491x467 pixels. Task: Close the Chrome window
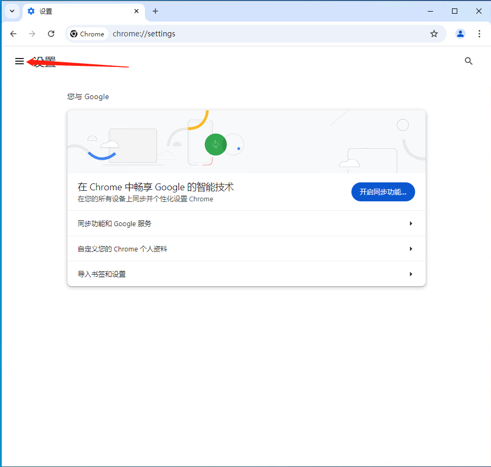point(479,11)
